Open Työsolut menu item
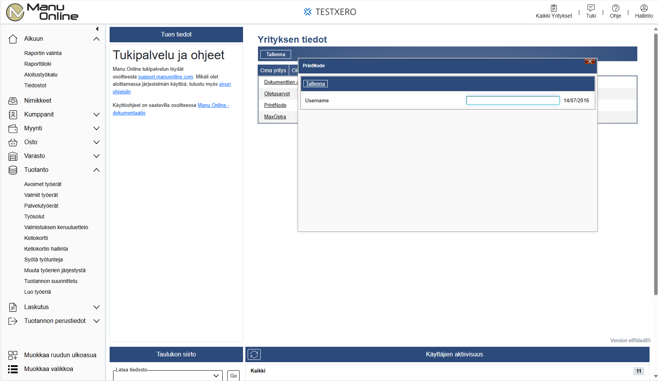 [x=34, y=216]
